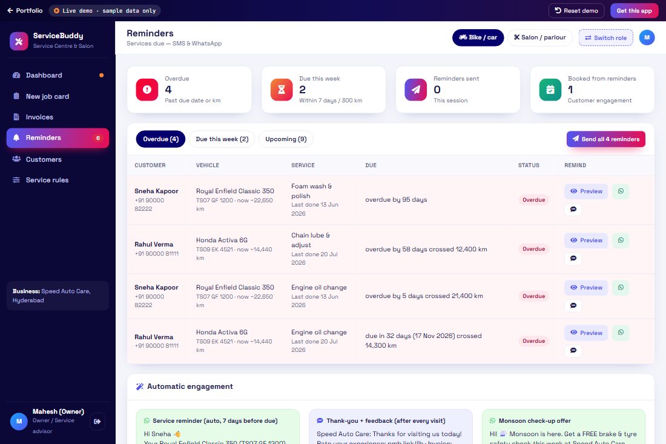The height and width of the screenshot is (444, 666).
Task: Click Get this app button
Action: click(634, 11)
